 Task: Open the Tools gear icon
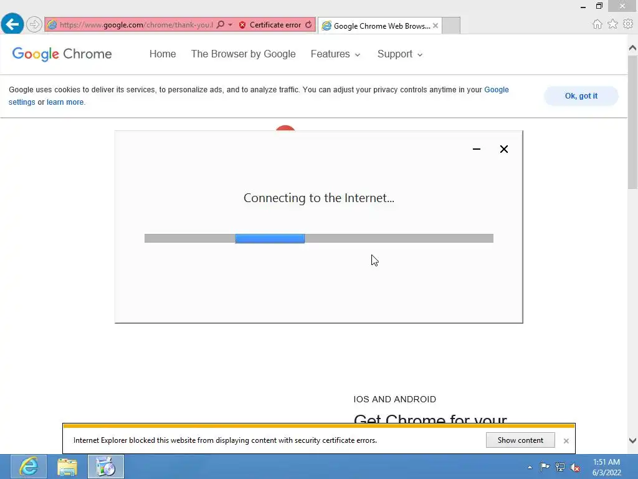628,24
